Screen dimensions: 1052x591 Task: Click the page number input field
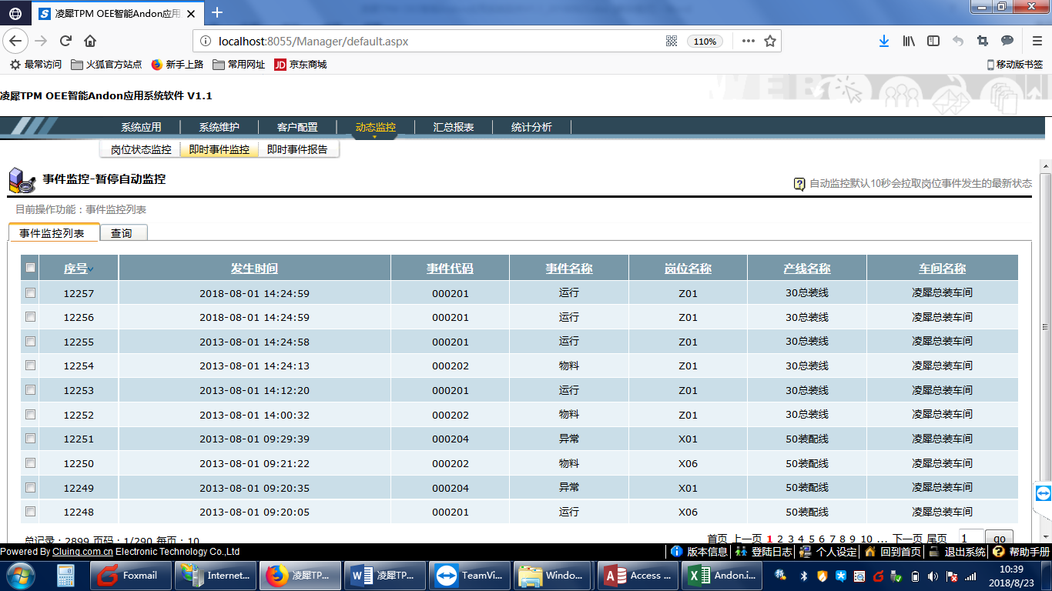pyautogui.click(x=970, y=538)
